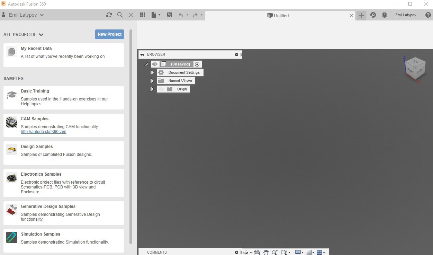The width and height of the screenshot is (433, 255).
Task: Open Emil Latypov dropdown in the data panel
Action: pyautogui.click(x=42, y=15)
